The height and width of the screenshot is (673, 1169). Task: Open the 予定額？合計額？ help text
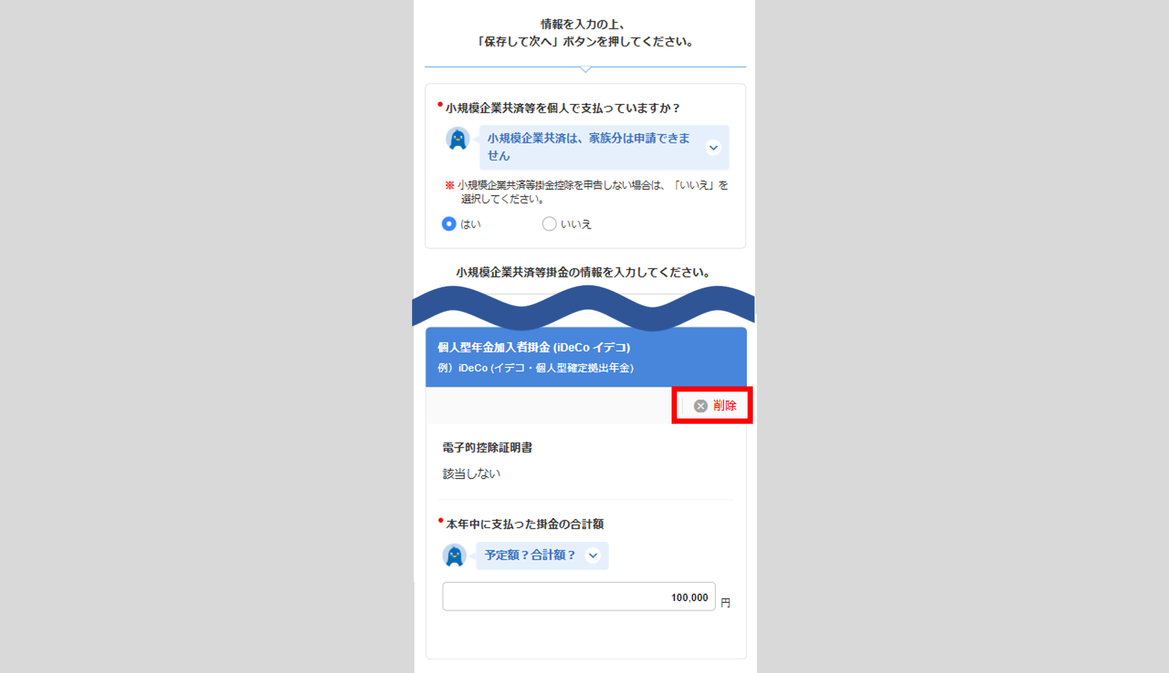(530, 556)
